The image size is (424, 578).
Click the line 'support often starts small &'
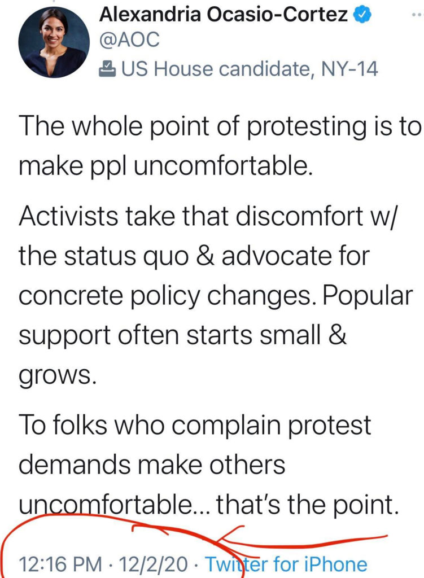pos(182,335)
